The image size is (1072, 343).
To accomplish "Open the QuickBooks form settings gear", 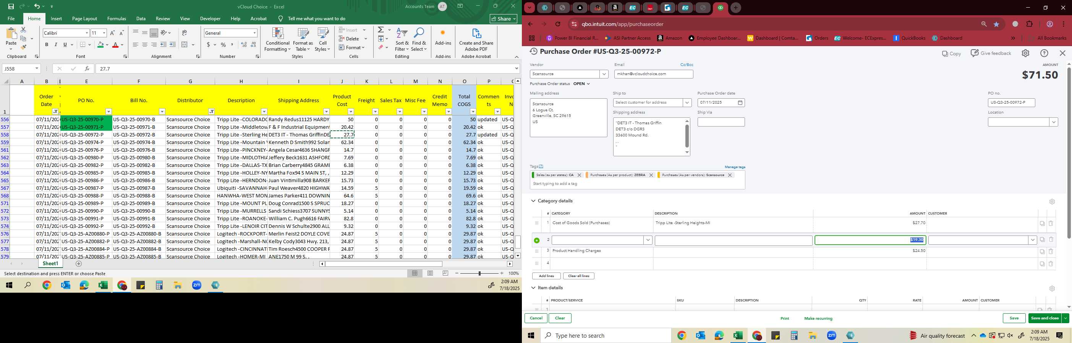I will coord(1025,53).
